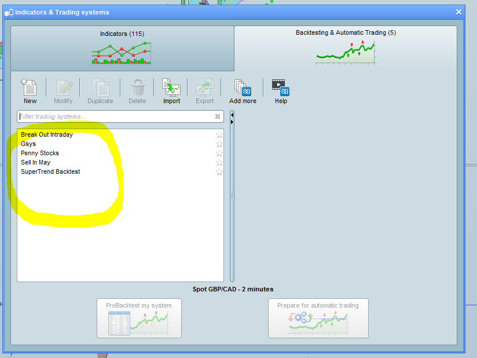
Task: Click the vertical splitter handle bar
Action: (x=232, y=196)
